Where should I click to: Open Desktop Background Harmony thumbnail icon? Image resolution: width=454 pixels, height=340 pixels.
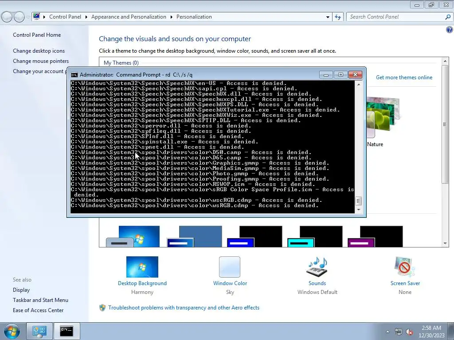point(142,267)
